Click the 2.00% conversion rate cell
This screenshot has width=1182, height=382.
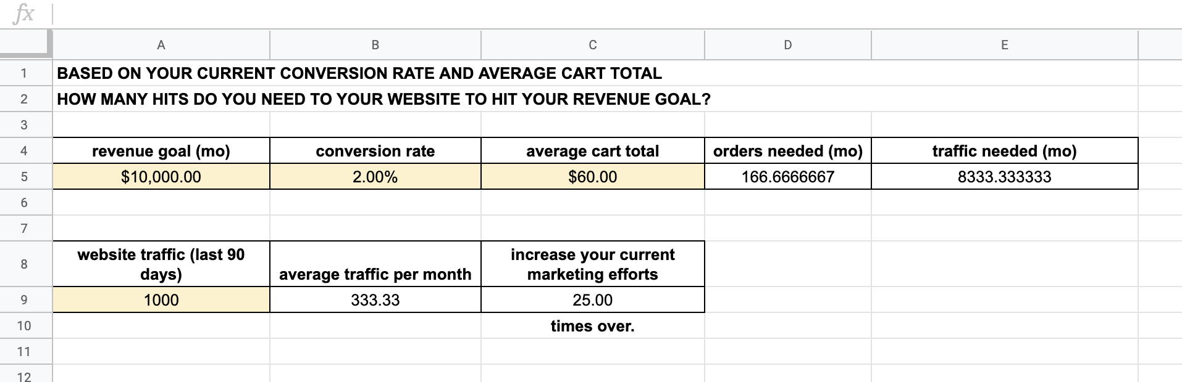click(375, 177)
